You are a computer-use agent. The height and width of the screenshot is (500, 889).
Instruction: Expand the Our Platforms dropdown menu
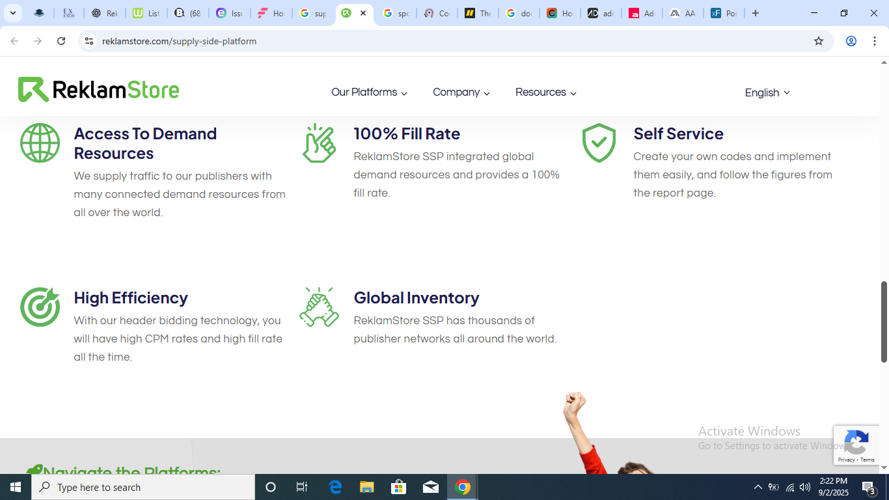(x=369, y=92)
